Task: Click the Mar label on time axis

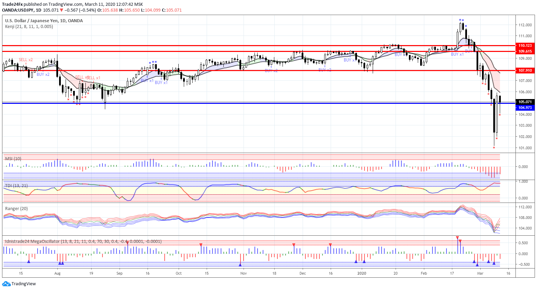Action: click(480, 273)
